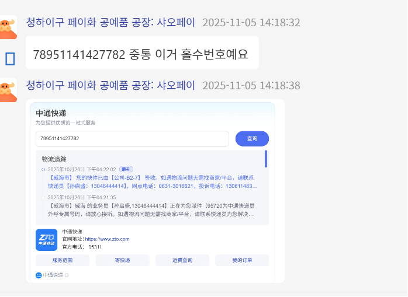Image resolution: width=408 pixels, height=297 pixels.
Task: Click the tracking number input field
Action: coord(132,139)
